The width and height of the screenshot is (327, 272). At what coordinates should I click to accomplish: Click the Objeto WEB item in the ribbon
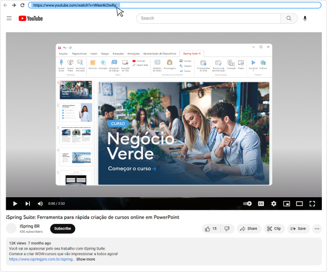[140, 65]
